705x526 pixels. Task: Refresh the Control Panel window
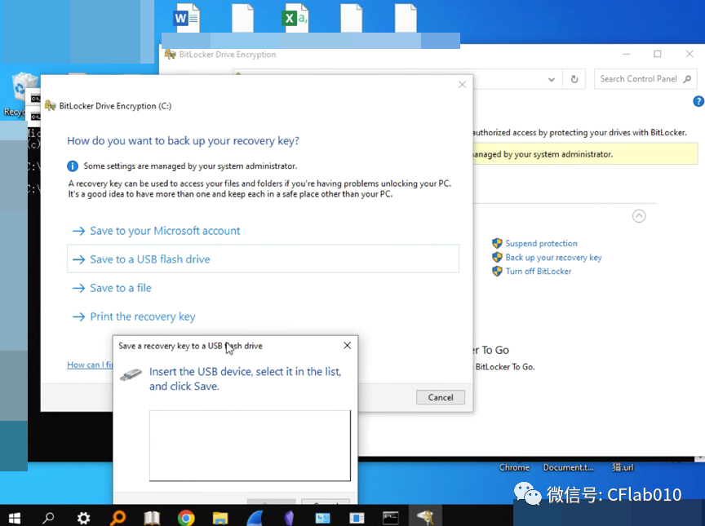click(574, 79)
